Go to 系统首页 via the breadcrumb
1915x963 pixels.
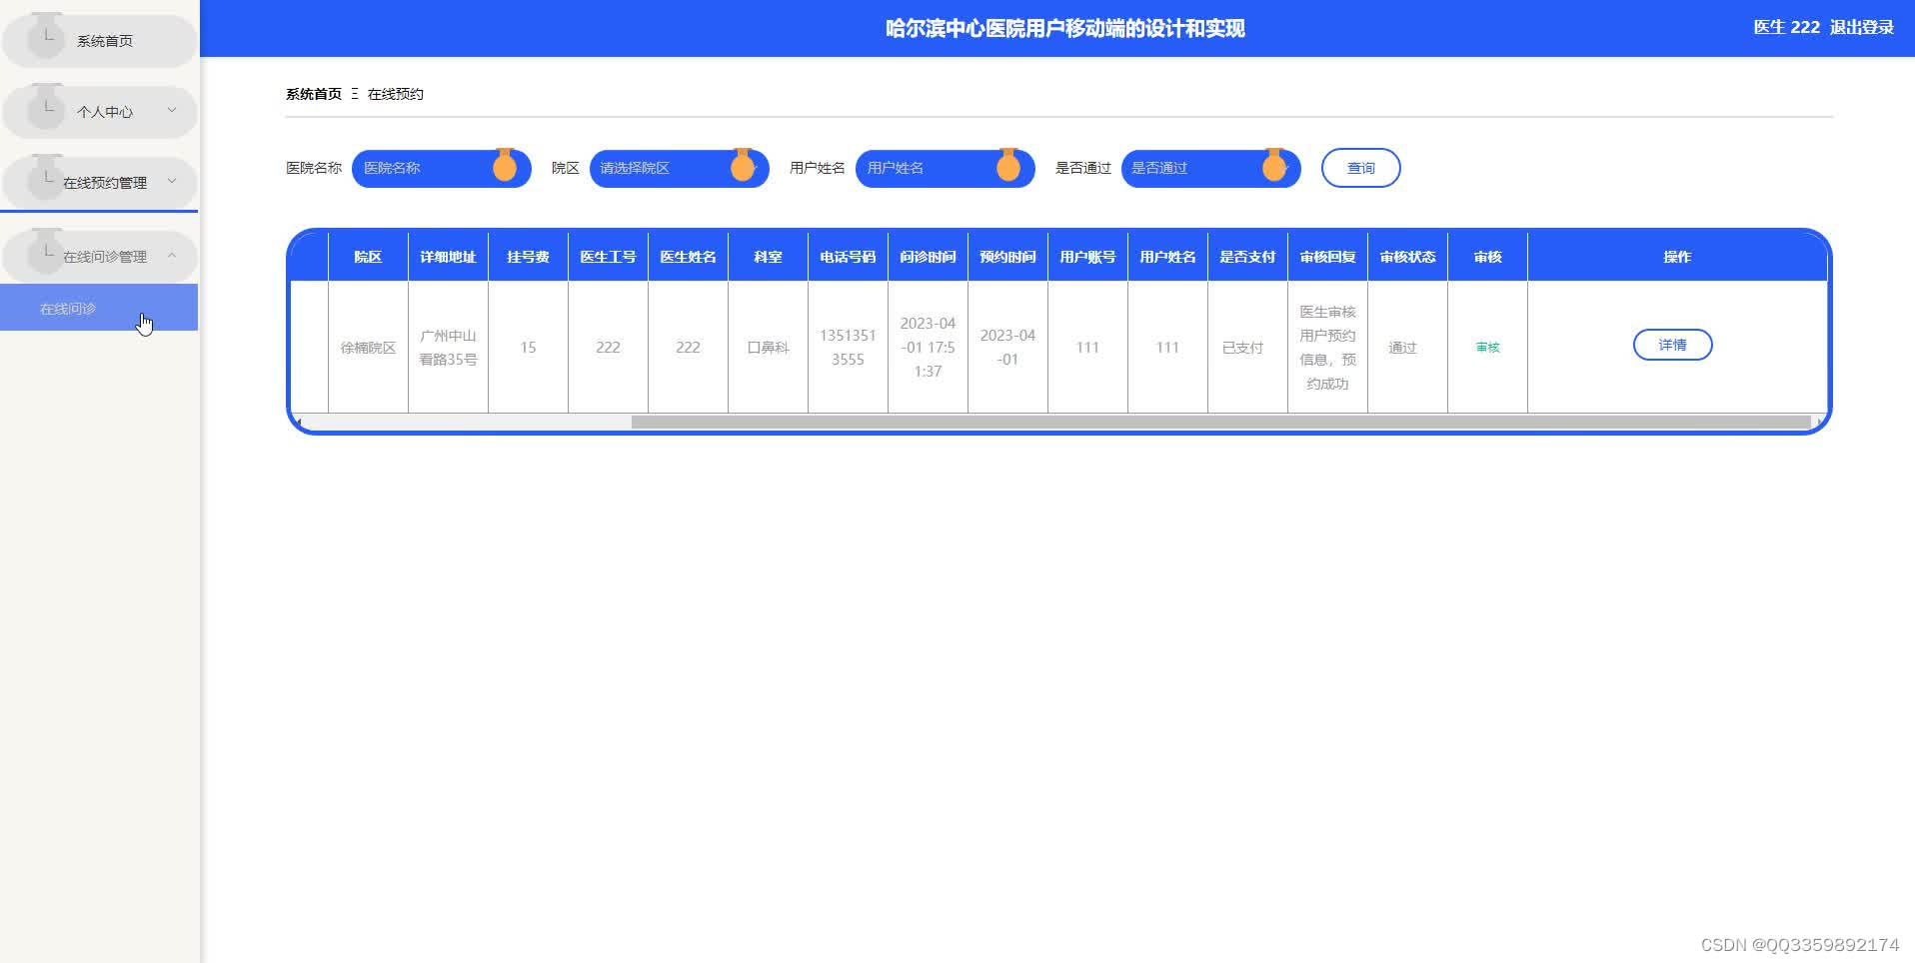[314, 94]
